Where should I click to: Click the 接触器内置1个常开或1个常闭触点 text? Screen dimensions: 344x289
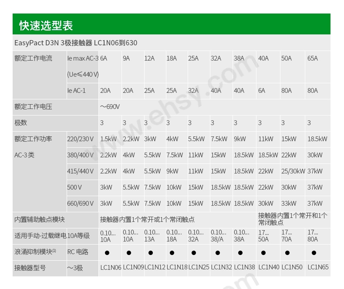[147, 220]
